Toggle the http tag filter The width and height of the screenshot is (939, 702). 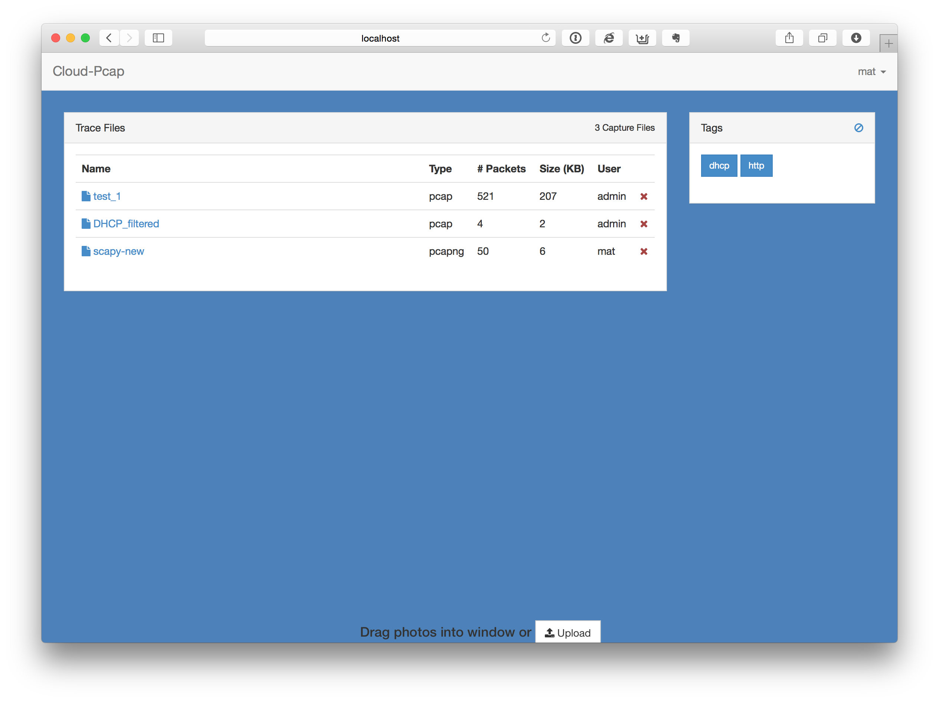[756, 166]
